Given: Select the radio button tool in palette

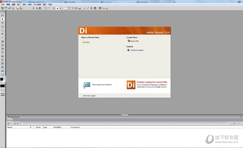Looking at the screenshot, I should [2, 67].
